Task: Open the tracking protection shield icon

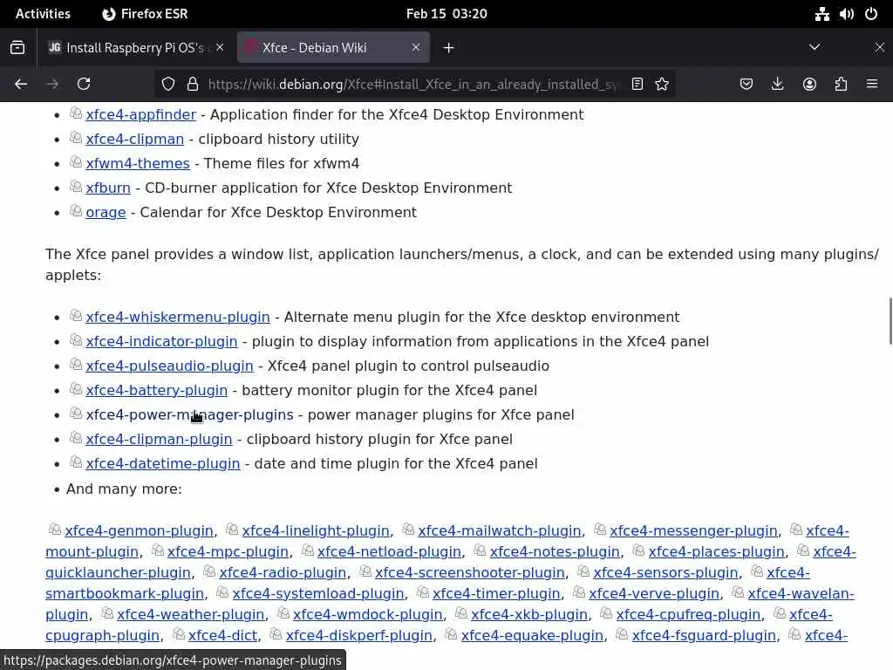Action: pos(168,85)
